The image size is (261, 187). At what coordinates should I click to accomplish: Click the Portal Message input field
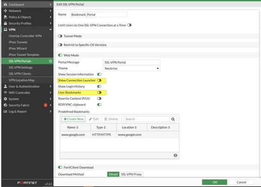[x=131, y=62]
